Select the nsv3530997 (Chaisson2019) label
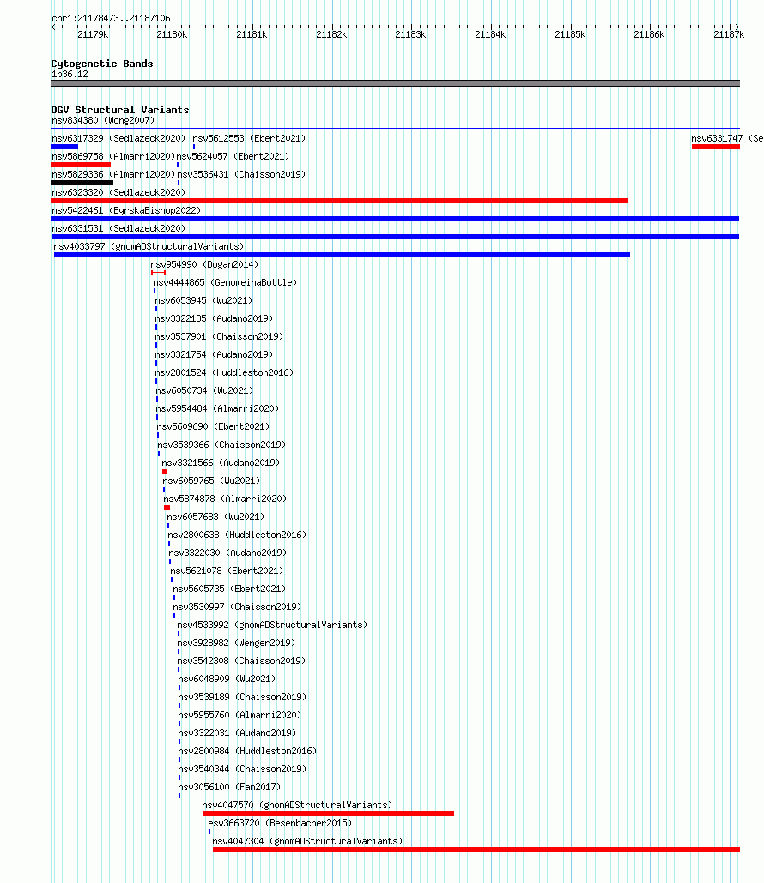 tap(237, 607)
